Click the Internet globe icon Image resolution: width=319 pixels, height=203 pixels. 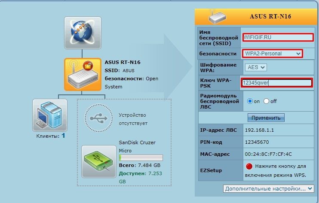pos(83,33)
